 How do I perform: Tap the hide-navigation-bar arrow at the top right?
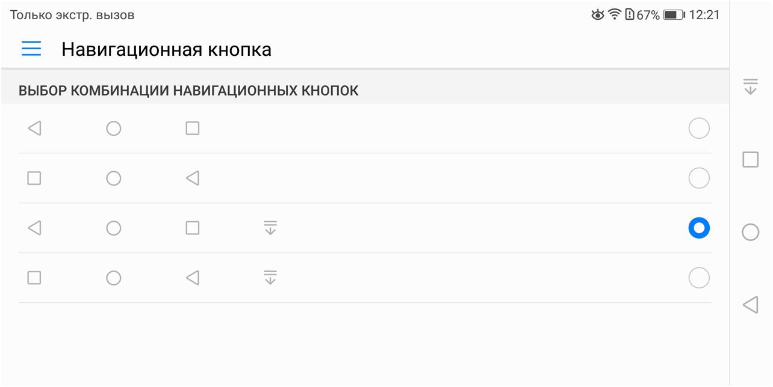coord(751,88)
